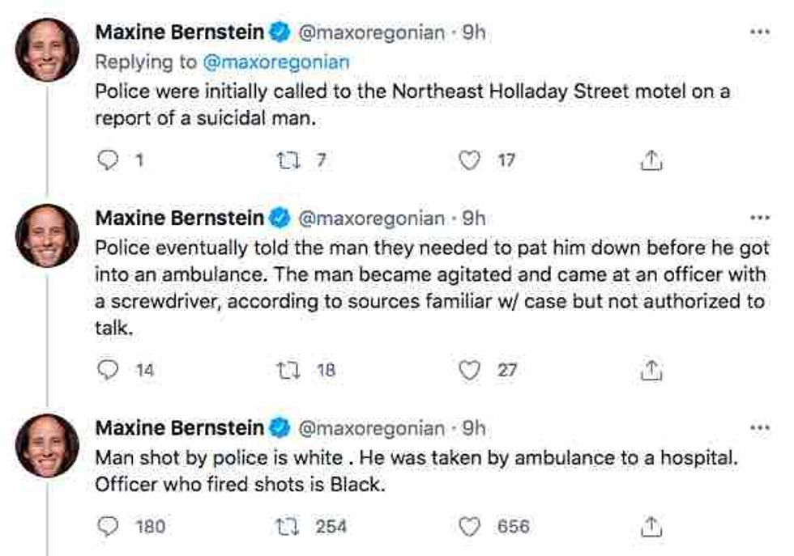Image resolution: width=794 pixels, height=556 pixels.
Task: Click the profile photo on the last tweet
Action: point(47,445)
